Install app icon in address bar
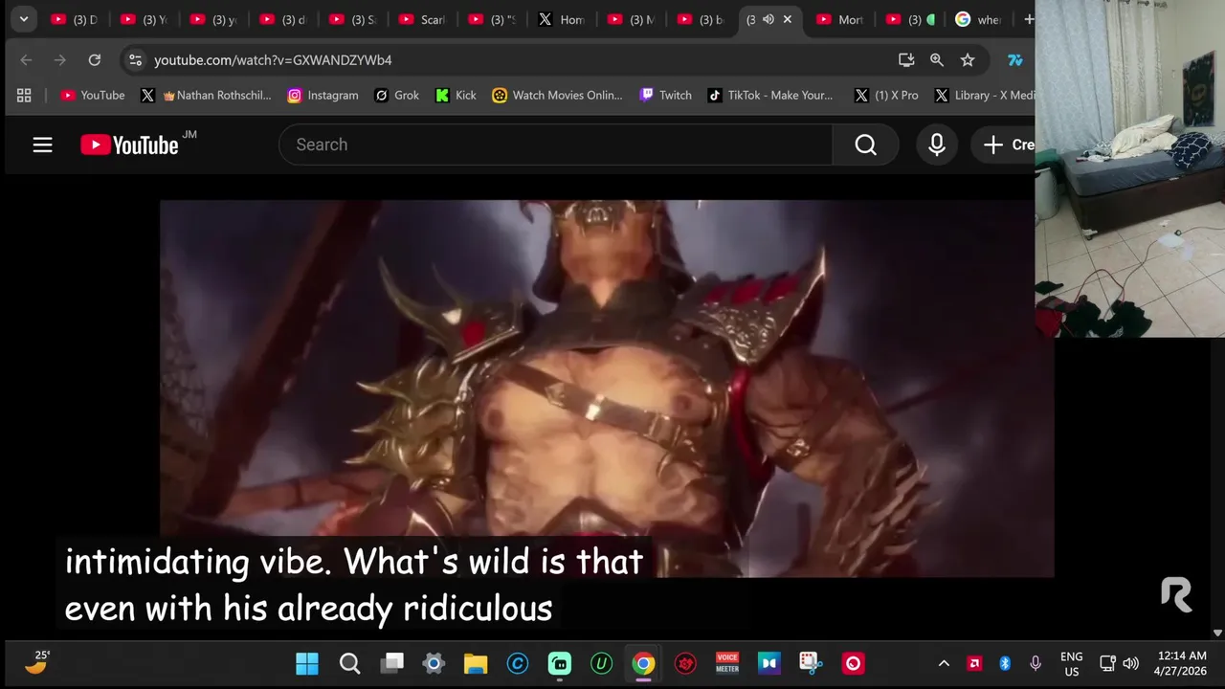 pos(906,60)
